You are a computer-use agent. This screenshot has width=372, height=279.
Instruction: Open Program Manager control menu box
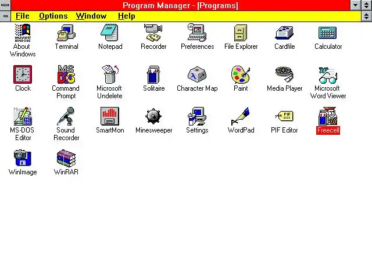5,5
